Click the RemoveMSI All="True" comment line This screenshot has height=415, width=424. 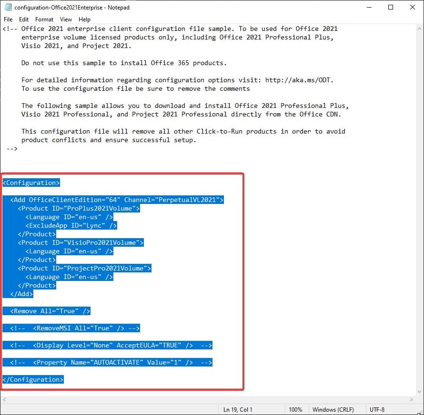pyautogui.click(x=75, y=328)
